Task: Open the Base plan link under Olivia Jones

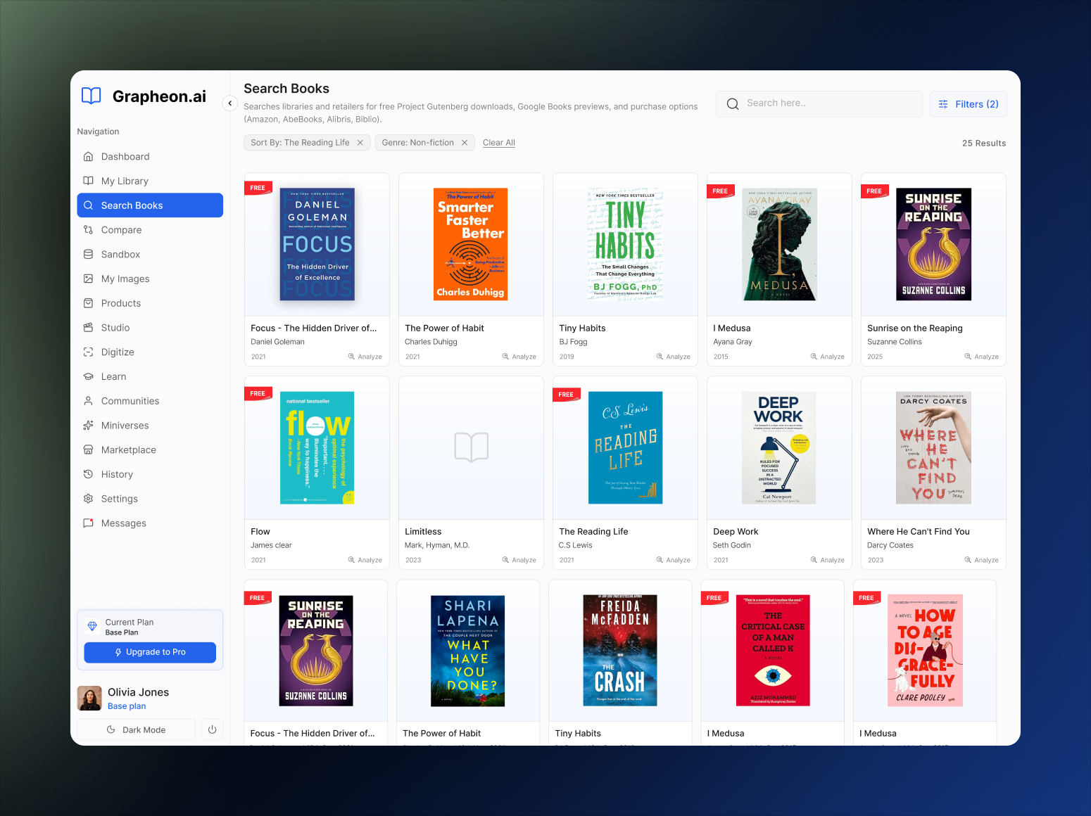Action: (x=127, y=706)
